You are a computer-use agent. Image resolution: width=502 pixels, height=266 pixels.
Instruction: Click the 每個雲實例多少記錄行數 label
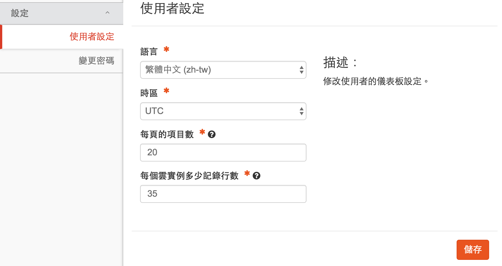189,176
